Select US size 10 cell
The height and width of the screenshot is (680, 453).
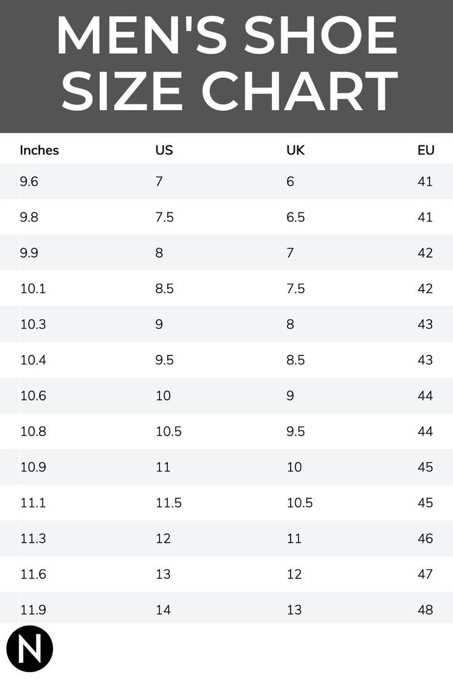coord(163,396)
